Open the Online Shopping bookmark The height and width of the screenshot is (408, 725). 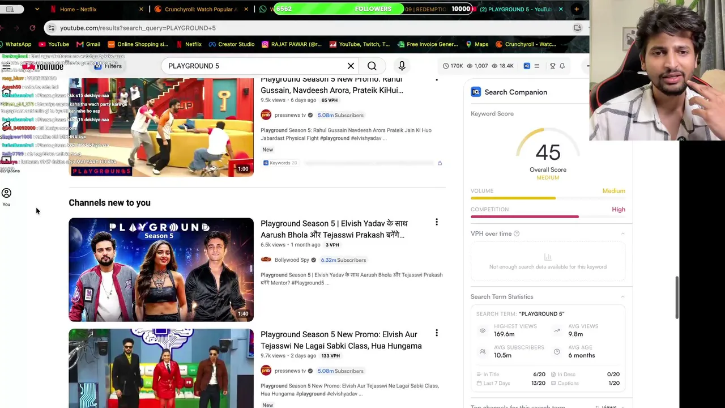point(138,44)
